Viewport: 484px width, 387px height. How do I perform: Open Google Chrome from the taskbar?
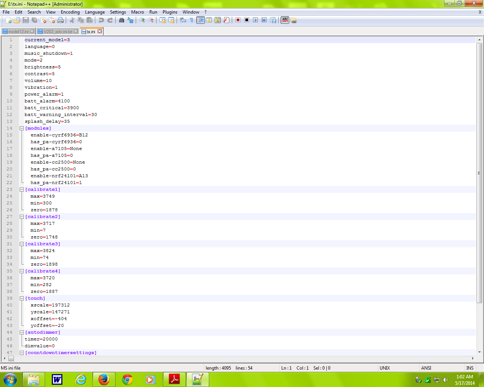(127, 379)
